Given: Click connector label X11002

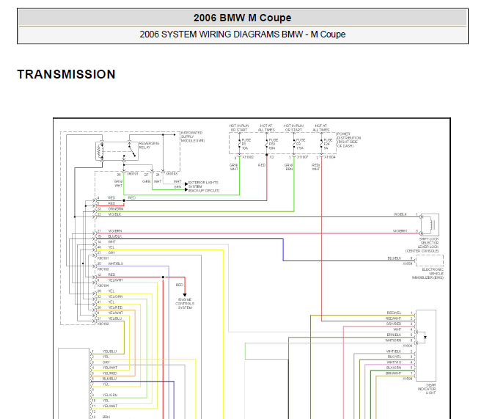Looking at the screenshot, I should point(248,158).
